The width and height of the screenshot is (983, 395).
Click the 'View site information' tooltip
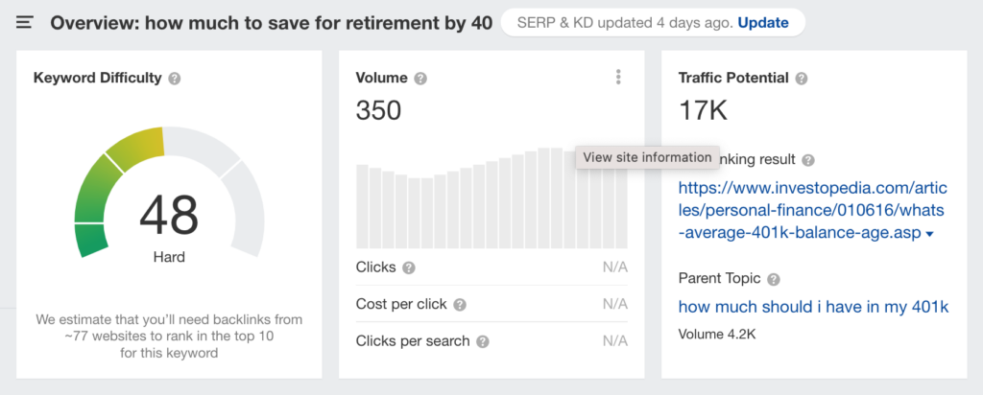point(648,157)
